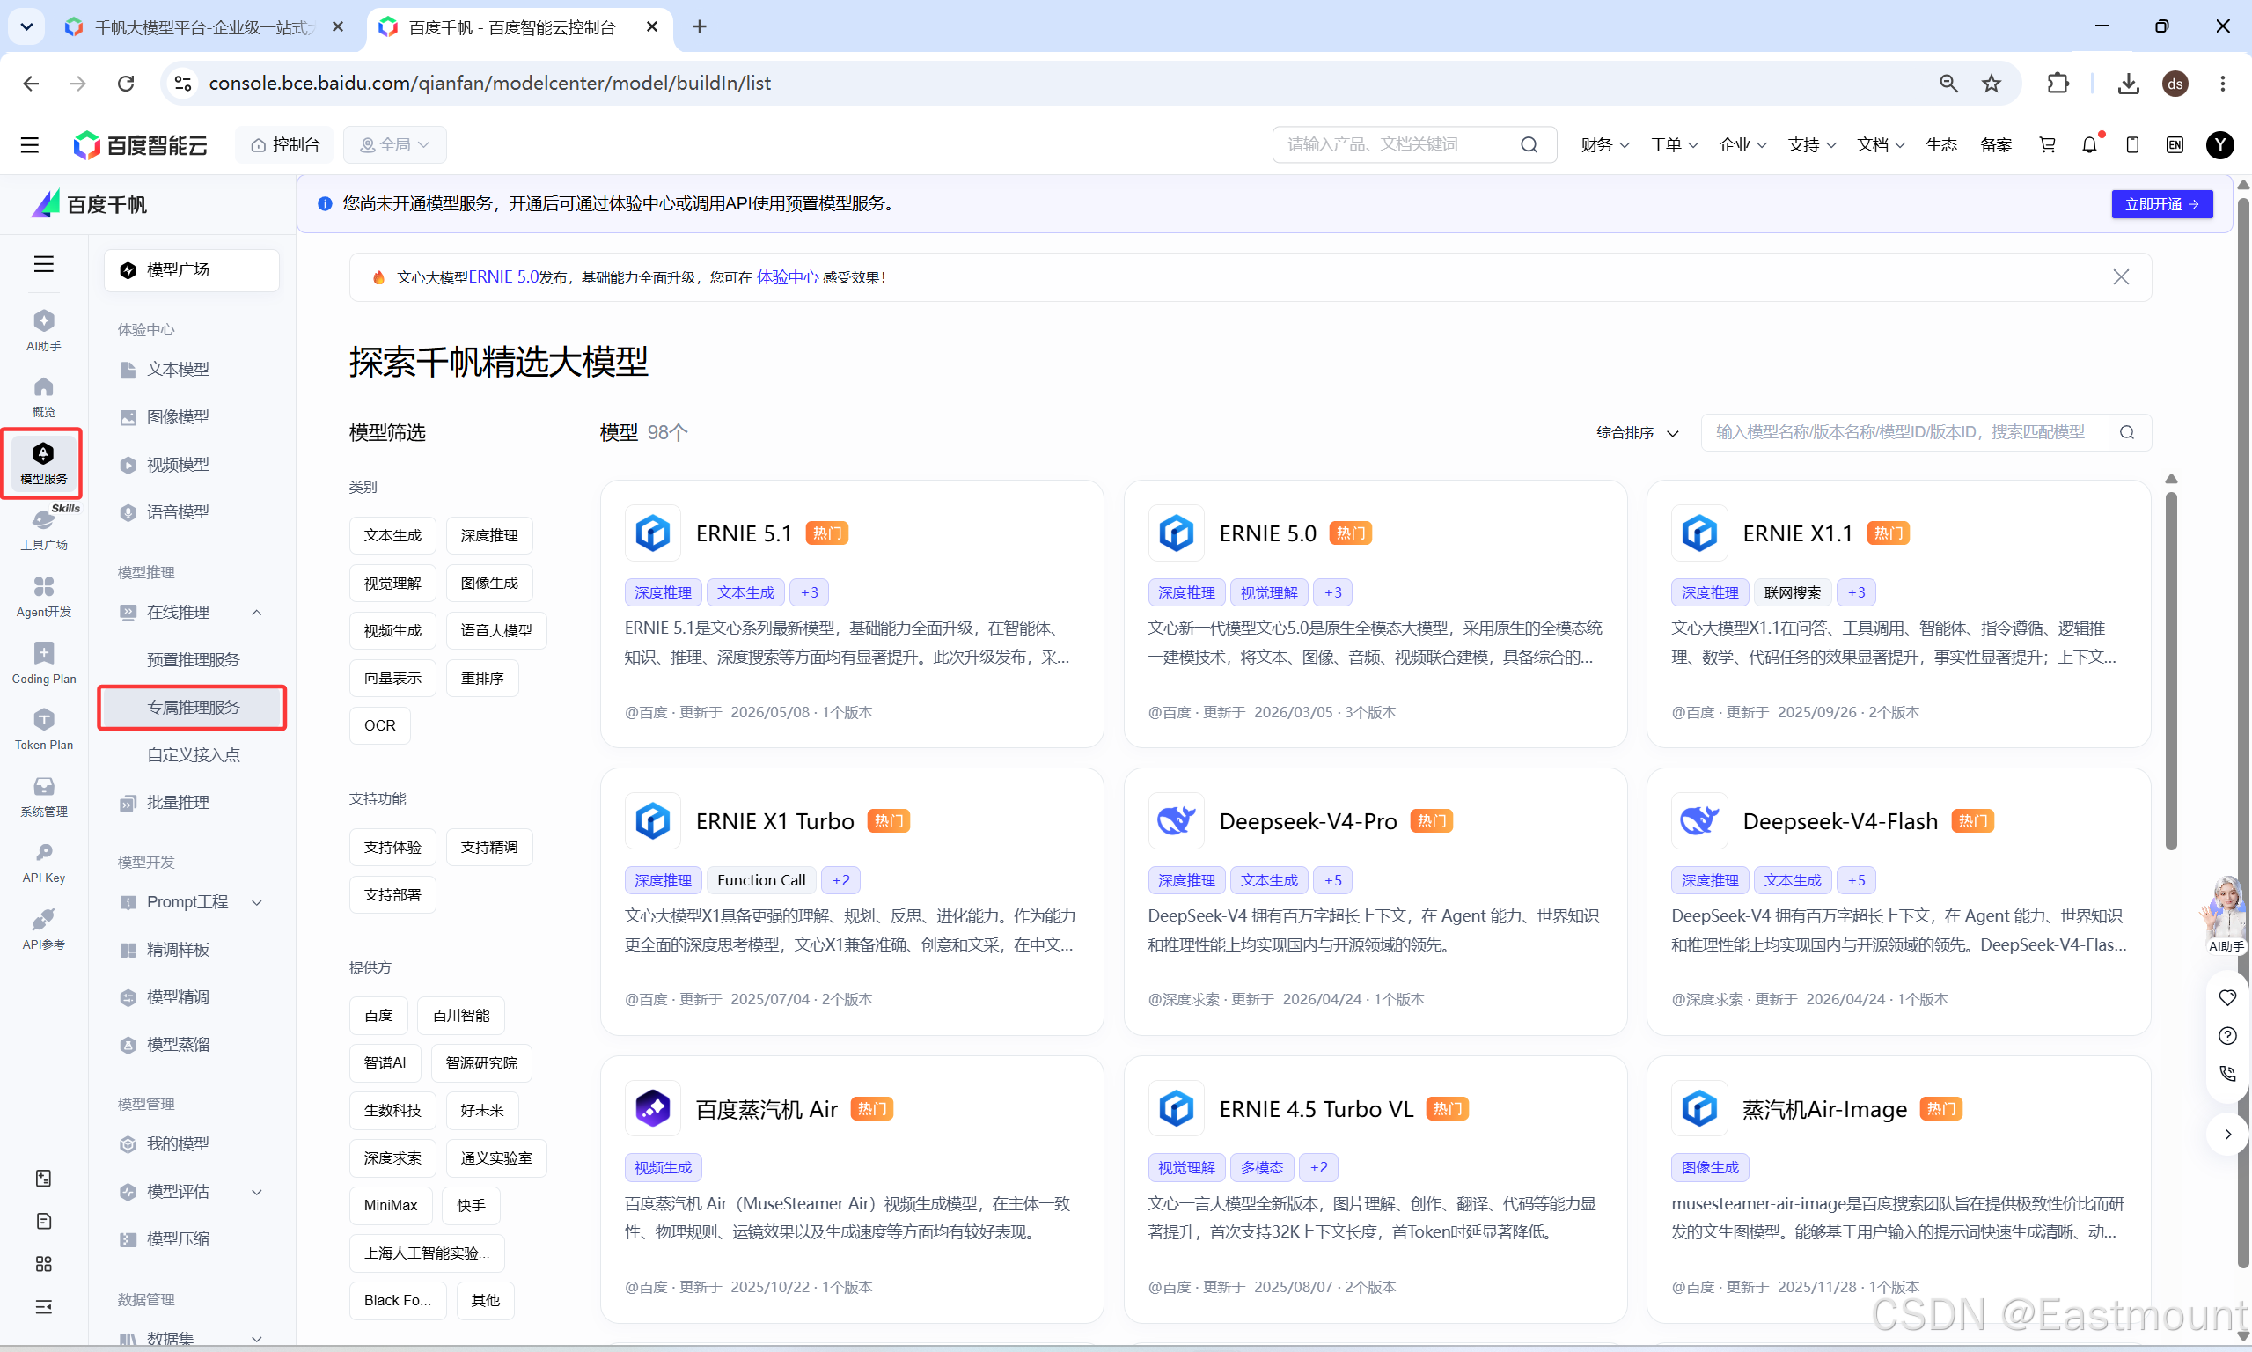Image resolution: width=2252 pixels, height=1352 pixels.
Task: Expand the 工单 header menu
Action: pos(1674,145)
